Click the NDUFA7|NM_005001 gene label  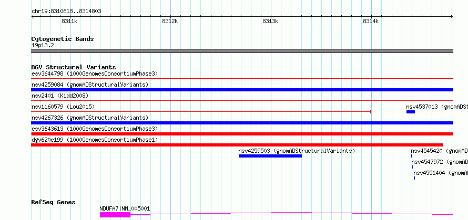click(x=125, y=208)
